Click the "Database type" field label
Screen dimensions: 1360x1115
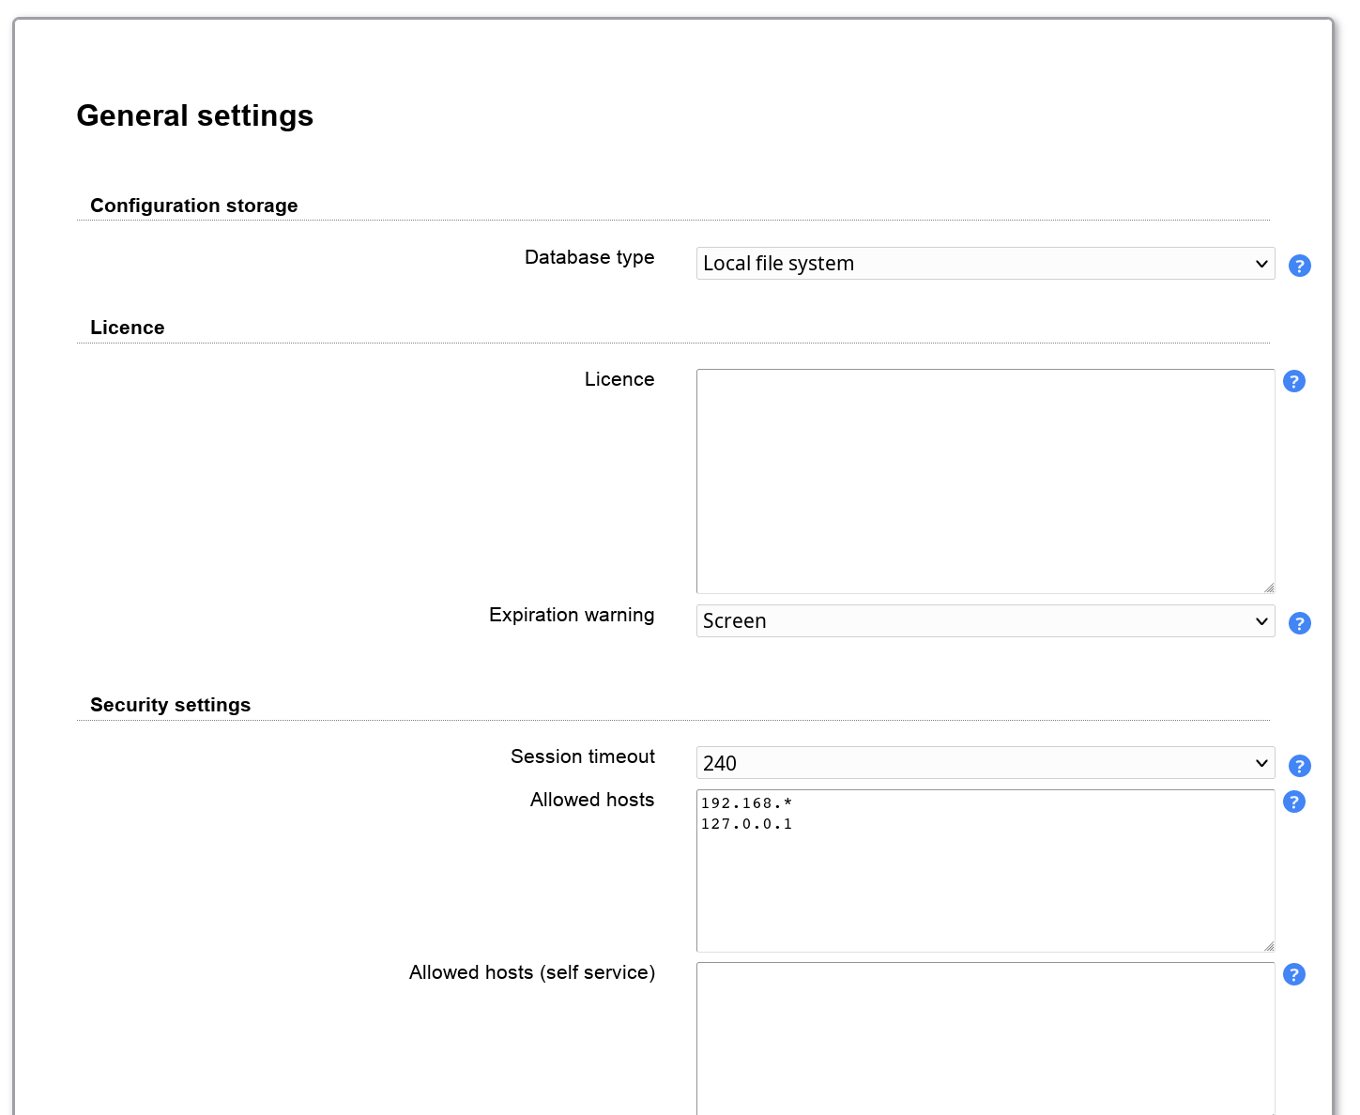coord(588,257)
